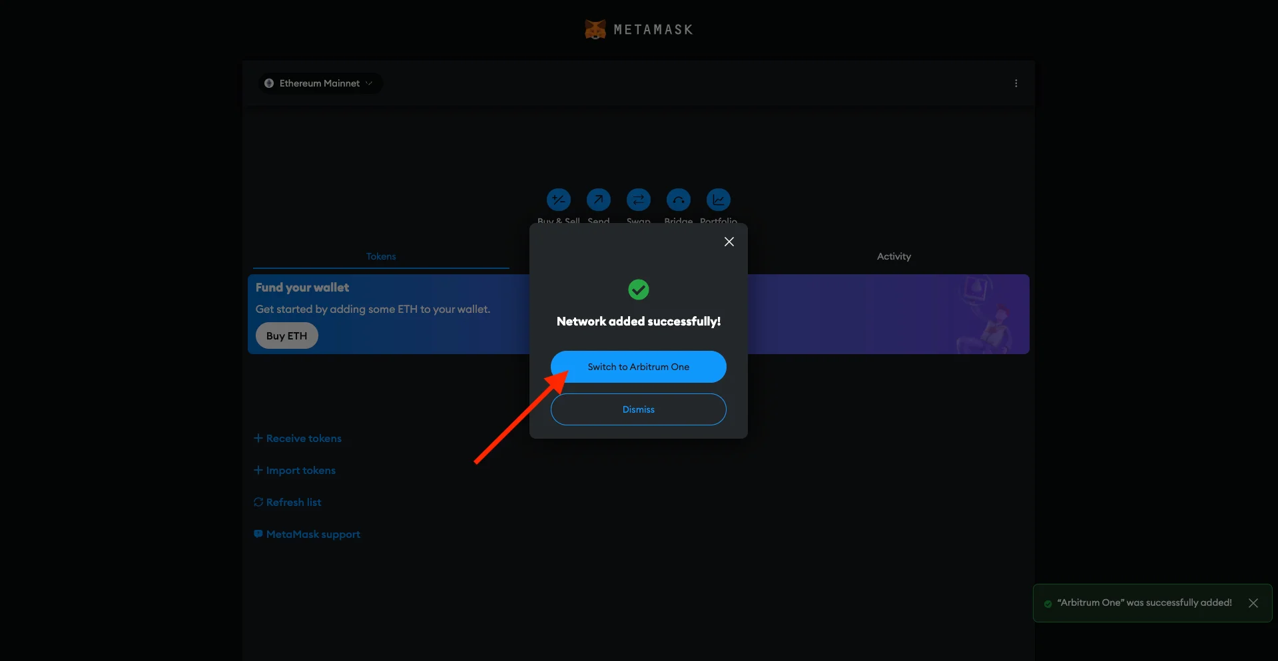Click the Swap icon
The width and height of the screenshot is (1278, 661).
(639, 200)
